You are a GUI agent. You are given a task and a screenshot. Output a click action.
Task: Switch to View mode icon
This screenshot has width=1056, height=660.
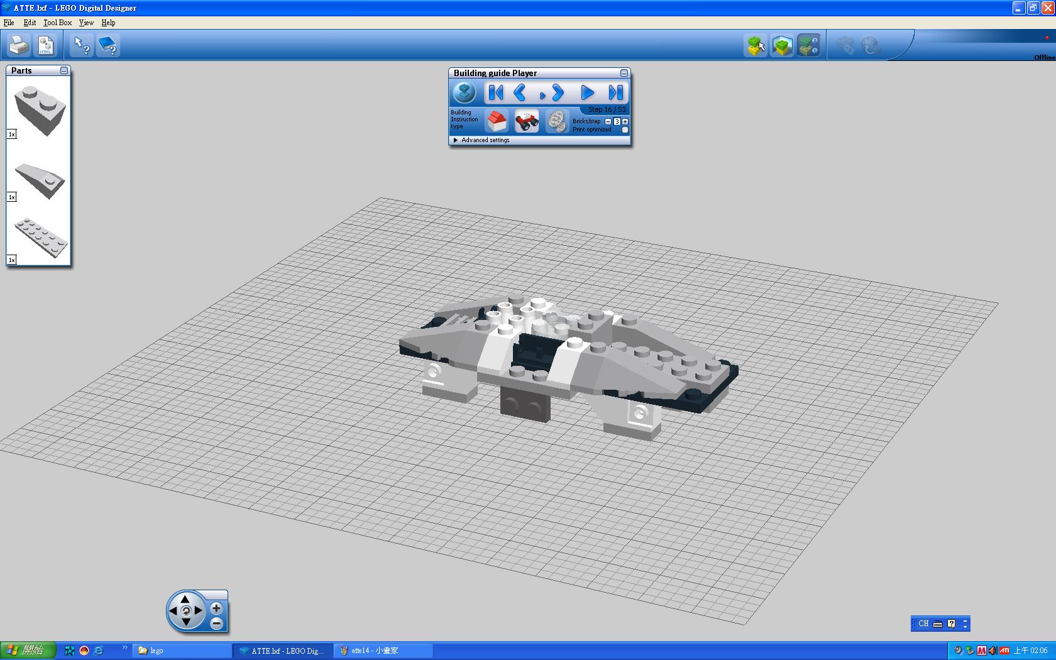(x=782, y=45)
